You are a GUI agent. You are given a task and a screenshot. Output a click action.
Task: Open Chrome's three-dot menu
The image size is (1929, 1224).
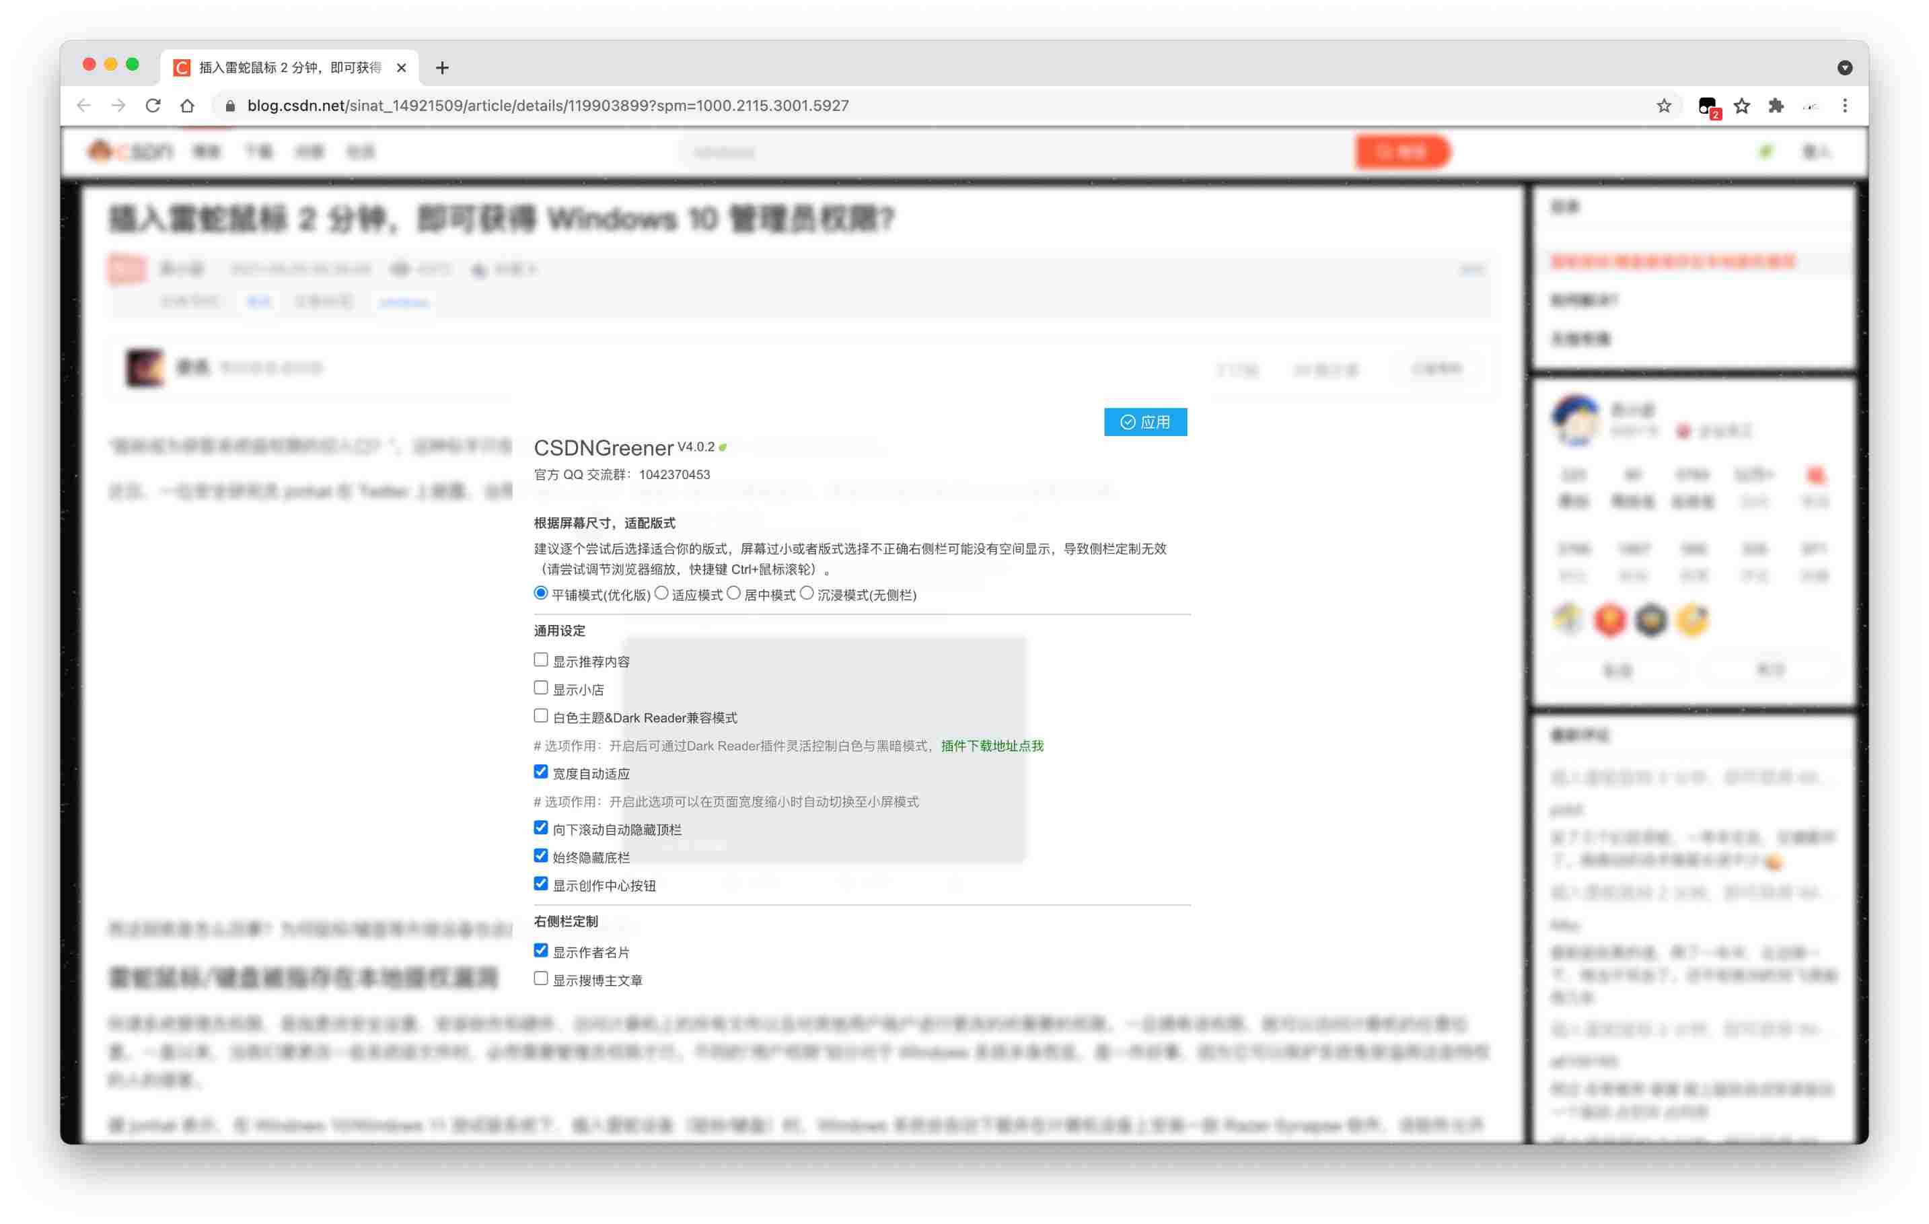[1844, 105]
